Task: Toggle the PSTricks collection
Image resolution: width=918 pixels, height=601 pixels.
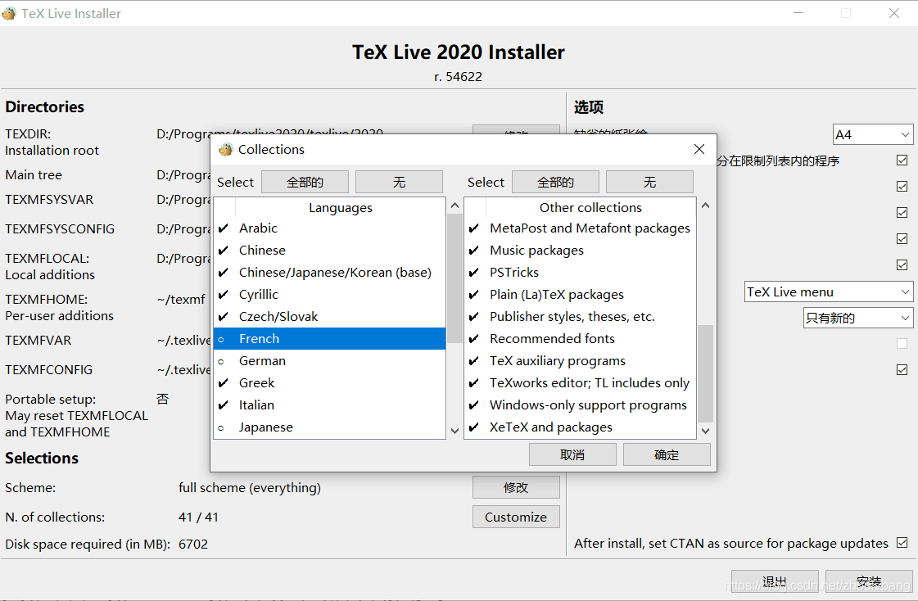Action: 580,273
